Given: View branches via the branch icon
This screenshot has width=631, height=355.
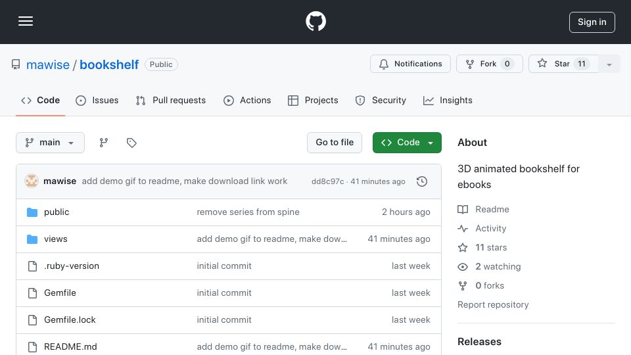Looking at the screenshot, I should [104, 143].
